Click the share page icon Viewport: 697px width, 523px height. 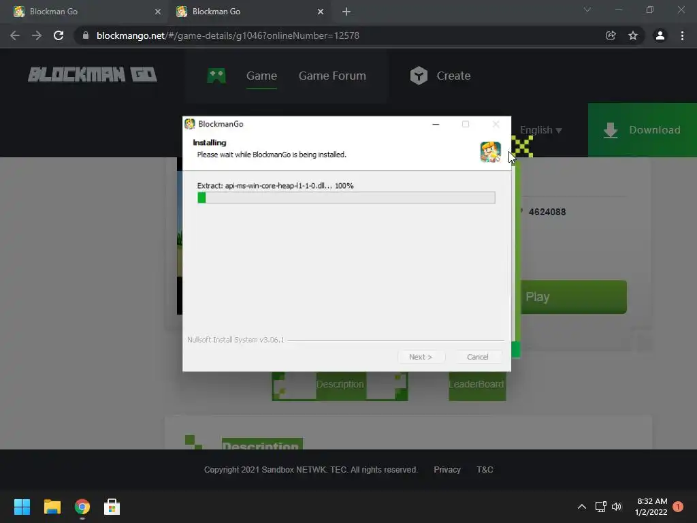[611, 35]
